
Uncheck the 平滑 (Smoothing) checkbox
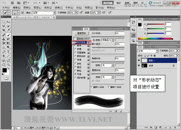[75, 74]
